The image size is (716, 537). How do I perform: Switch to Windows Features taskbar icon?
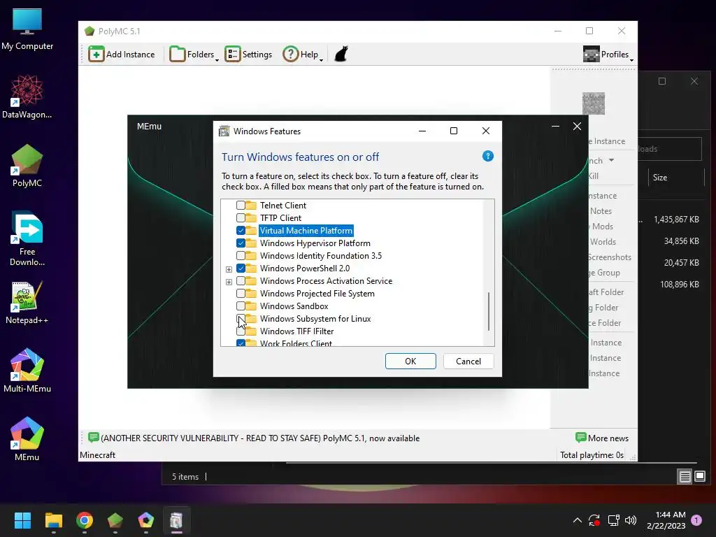pos(177,520)
